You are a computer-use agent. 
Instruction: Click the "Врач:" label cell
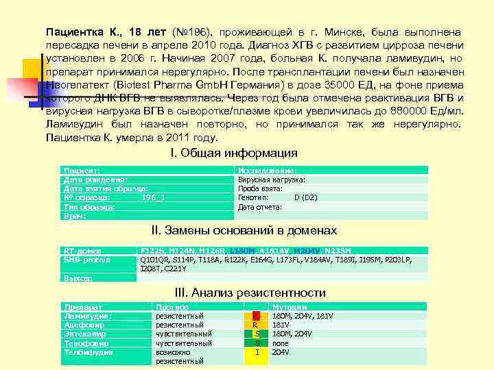pyautogui.click(x=147, y=216)
